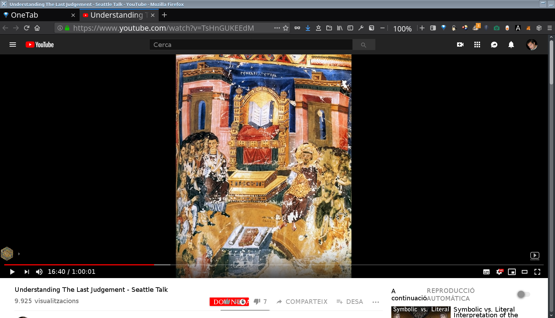This screenshot has height=318, width=555.
Task: Seek on the red video progress bar
Action: pos(79,265)
